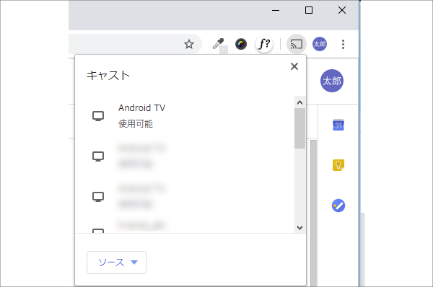Open the round black color wheel extension
Viewport: 433px width, 287px height.
(241, 44)
